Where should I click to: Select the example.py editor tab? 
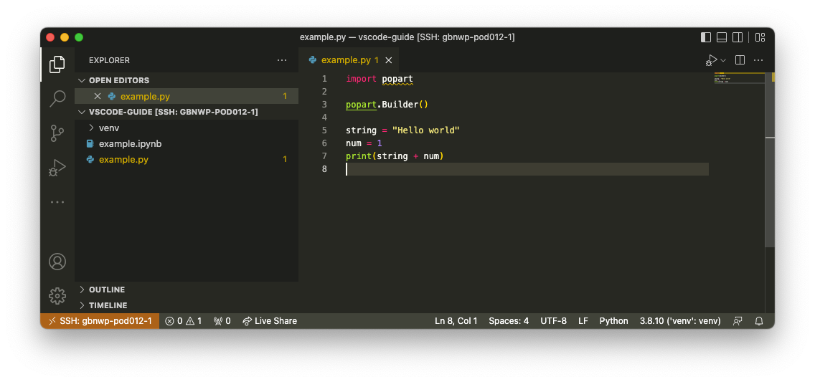point(345,60)
